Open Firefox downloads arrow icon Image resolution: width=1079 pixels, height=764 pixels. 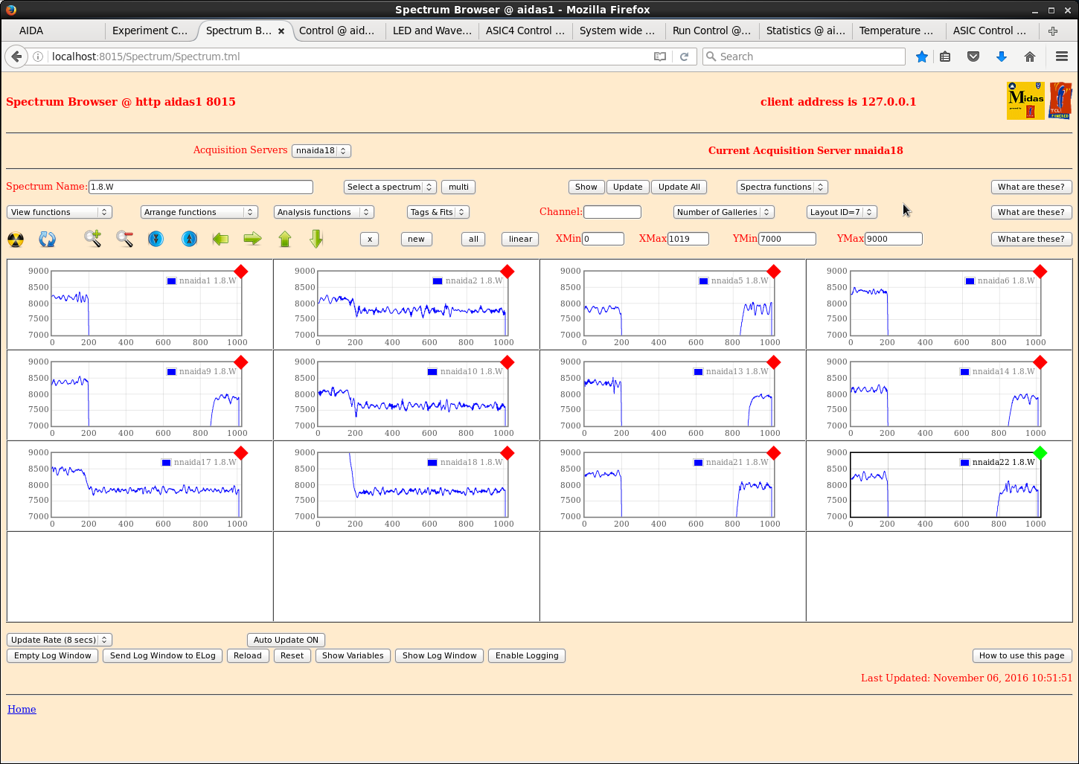coord(1002,57)
